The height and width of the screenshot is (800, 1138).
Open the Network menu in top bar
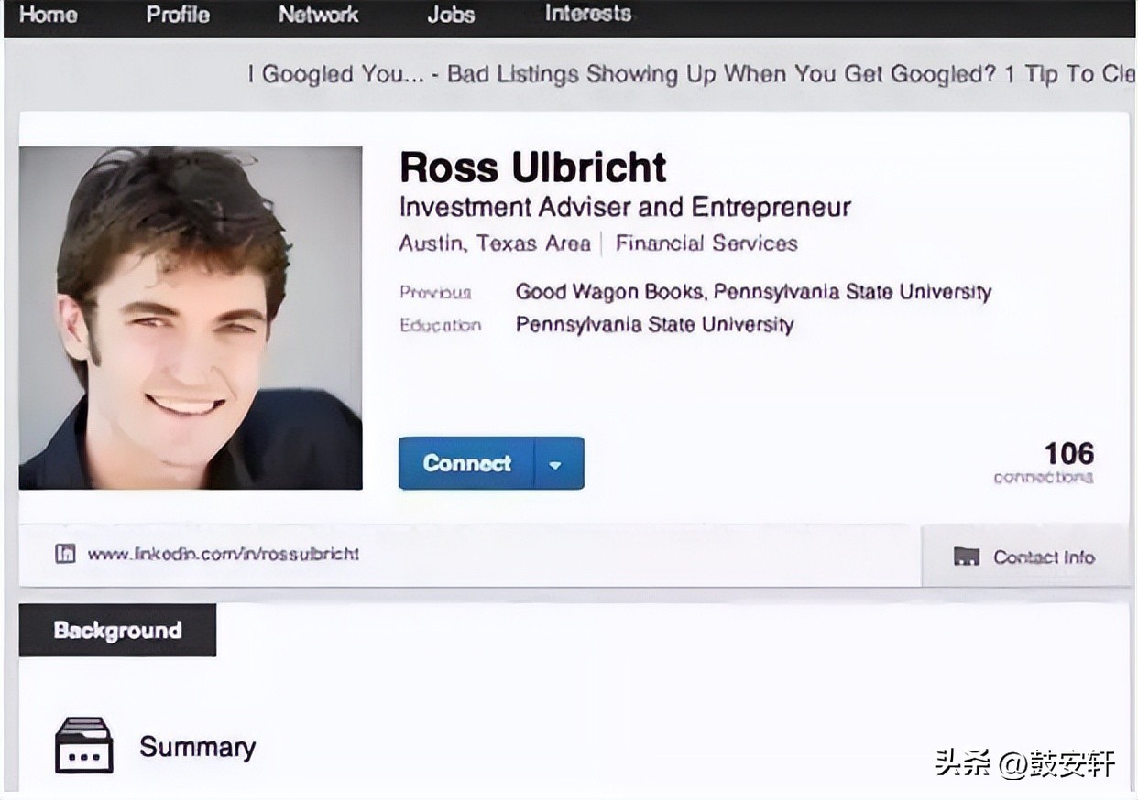tap(318, 15)
